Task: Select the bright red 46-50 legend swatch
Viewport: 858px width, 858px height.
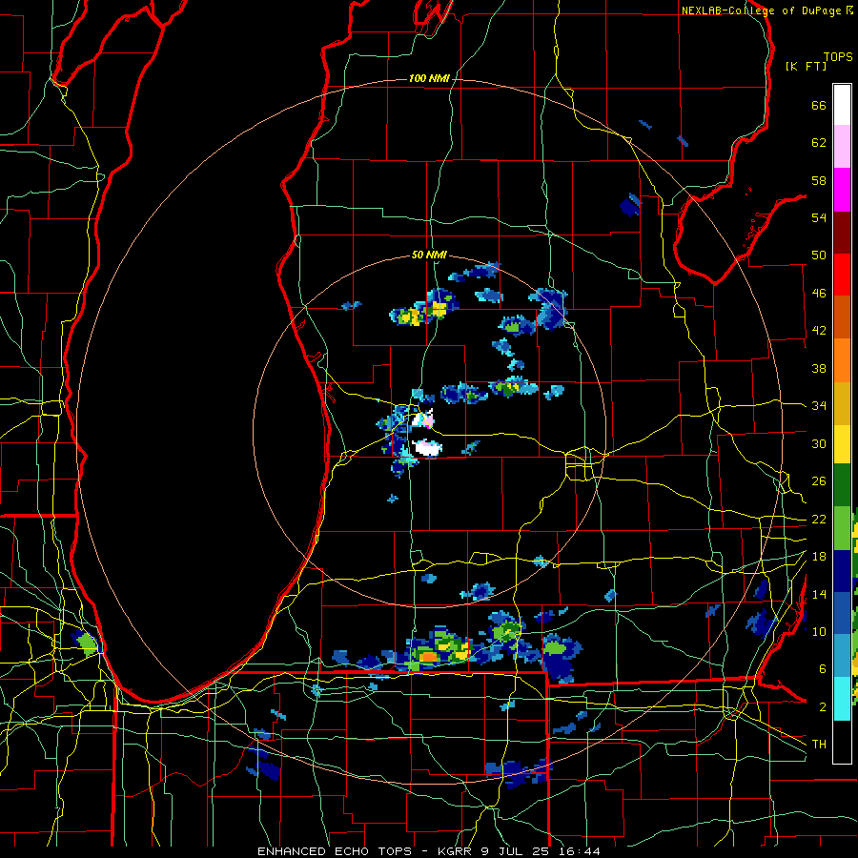Action: (842, 275)
